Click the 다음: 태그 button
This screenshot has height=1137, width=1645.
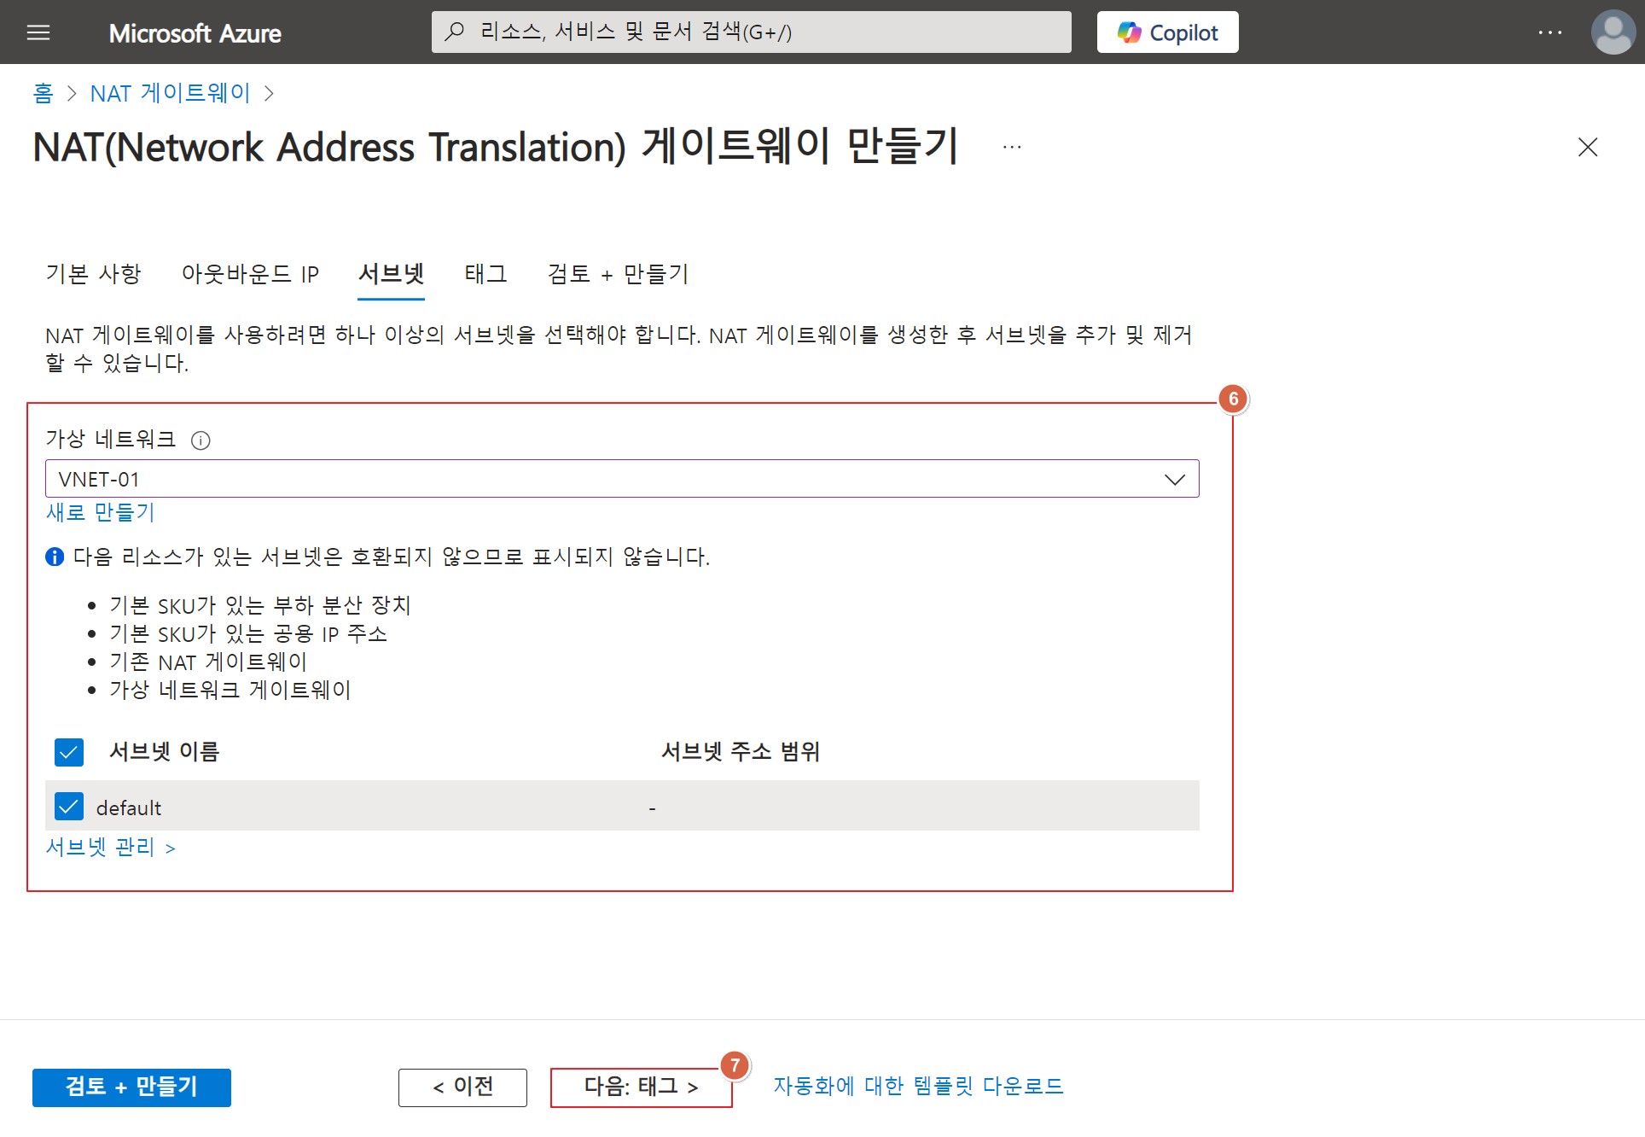(641, 1087)
